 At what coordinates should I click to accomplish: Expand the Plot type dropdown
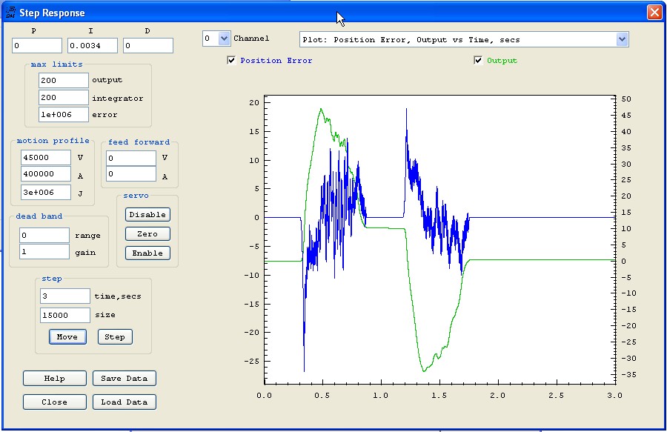pyautogui.click(x=622, y=39)
